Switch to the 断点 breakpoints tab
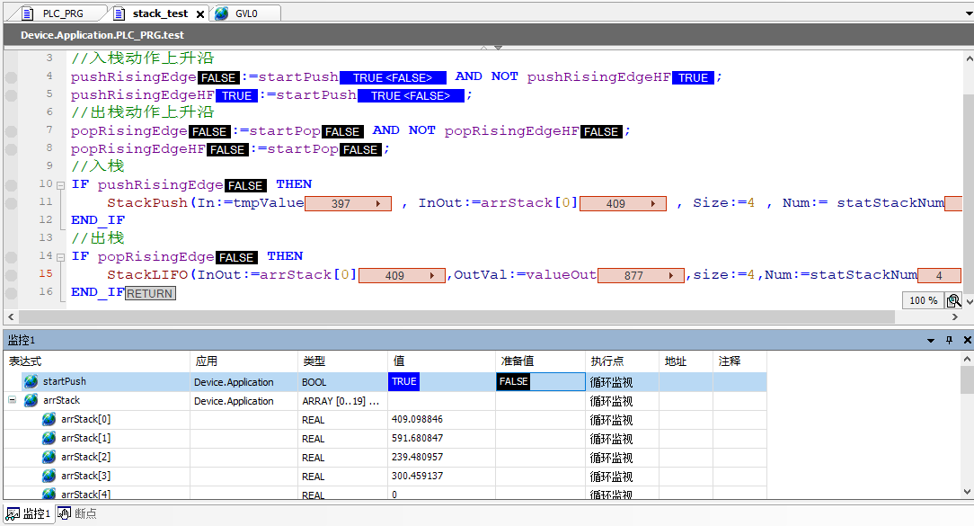This screenshot has height=526, width=974. point(77,513)
